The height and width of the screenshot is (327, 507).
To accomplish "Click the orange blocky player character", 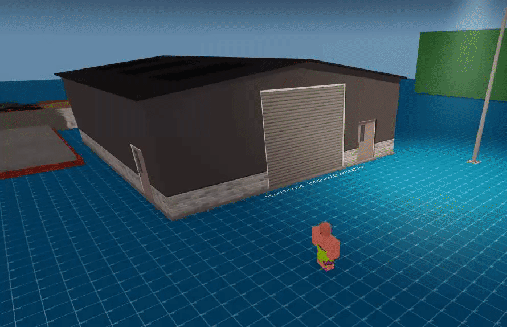I will (326, 246).
